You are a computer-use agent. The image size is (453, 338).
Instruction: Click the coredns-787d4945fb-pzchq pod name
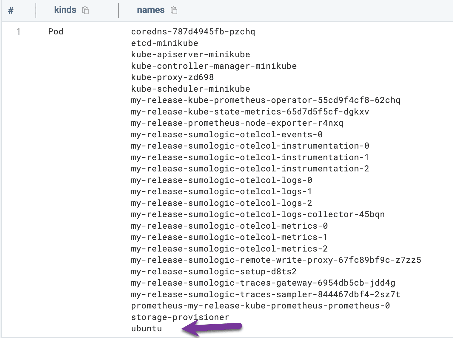[x=193, y=32]
